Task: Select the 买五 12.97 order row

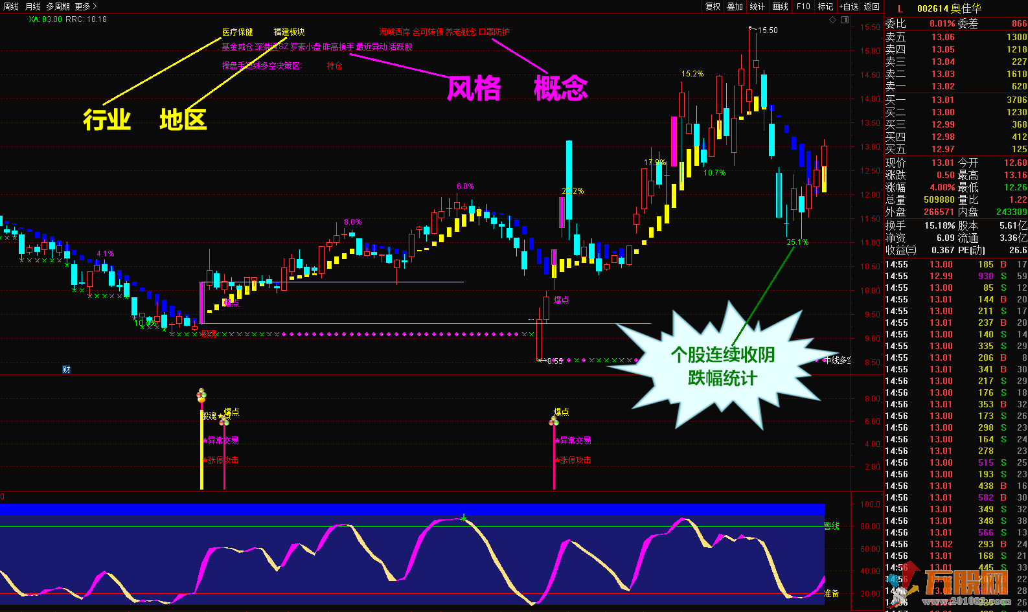Action: 956,149
